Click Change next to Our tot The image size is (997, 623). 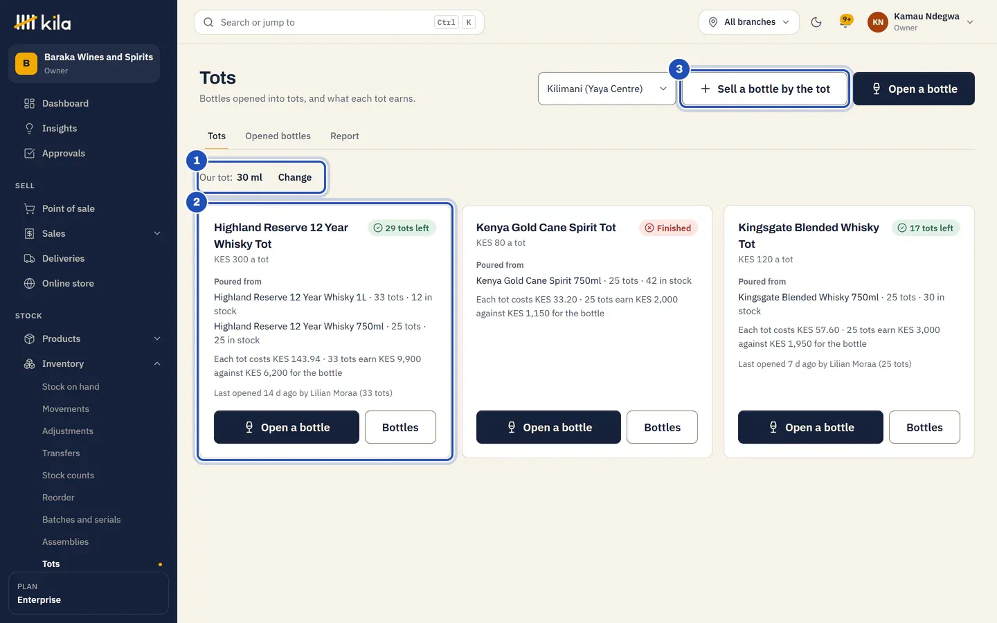point(295,177)
